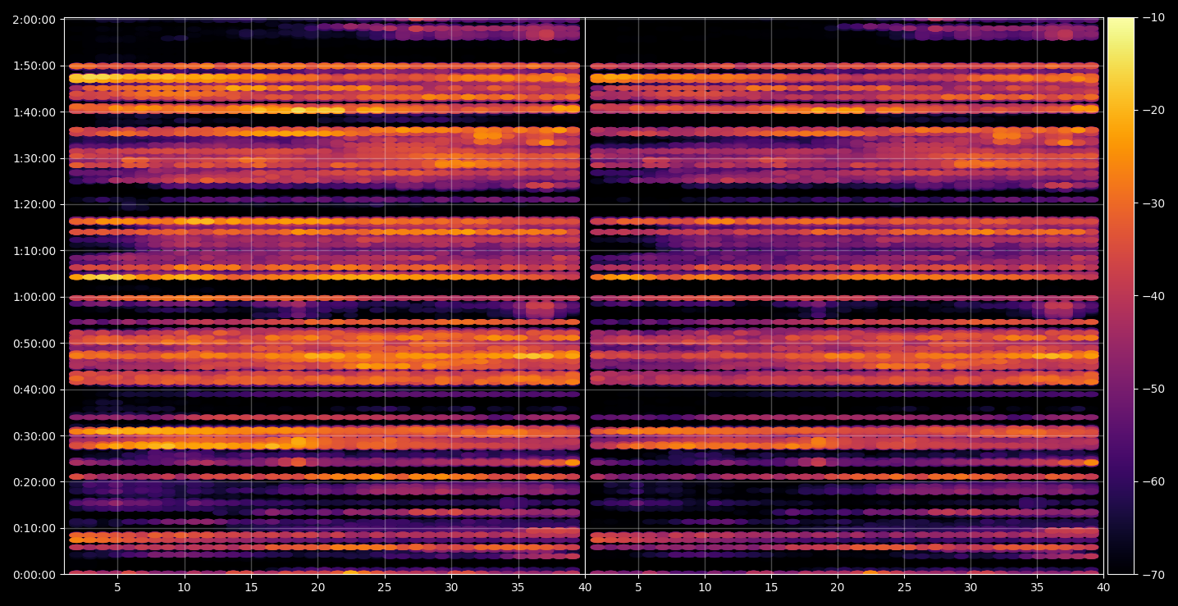Click the 0:30:00 time axis label
This screenshot has height=606, width=1178.
[34, 435]
